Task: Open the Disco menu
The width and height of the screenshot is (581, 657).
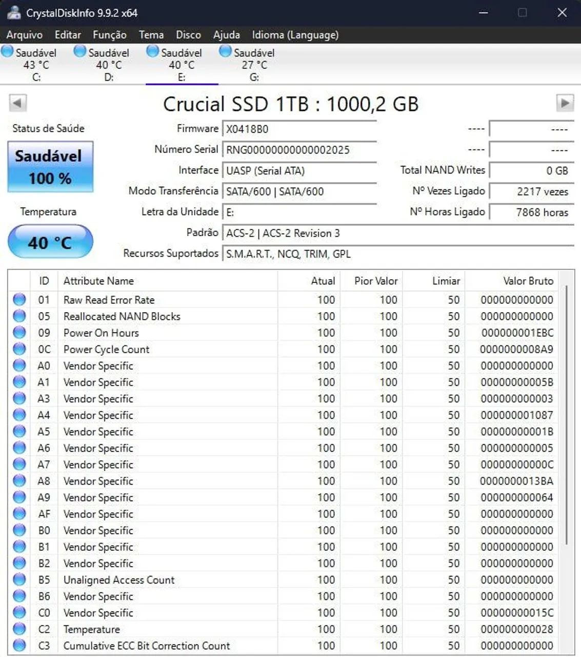Action: 188,35
